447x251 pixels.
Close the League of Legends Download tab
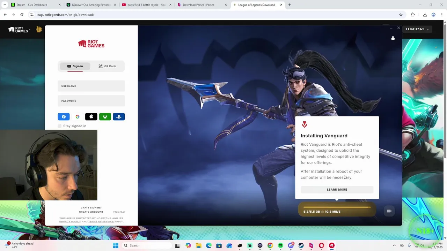pyautogui.click(x=281, y=5)
